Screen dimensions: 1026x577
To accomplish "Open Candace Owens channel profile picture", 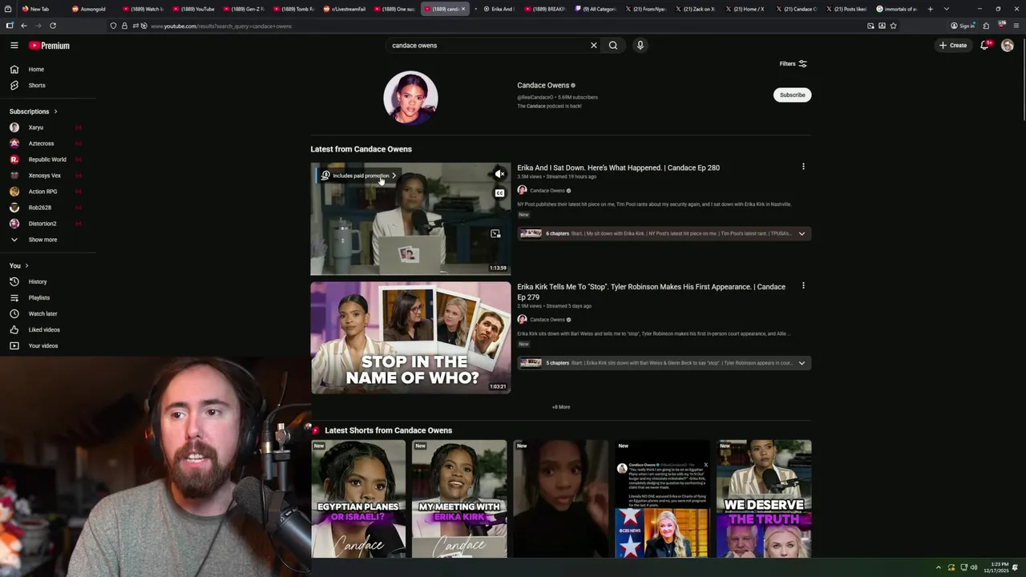I will coord(410,98).
